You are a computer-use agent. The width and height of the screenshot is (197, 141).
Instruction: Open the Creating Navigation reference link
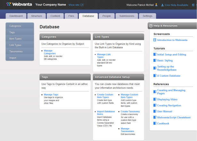(x=169, y=106)
